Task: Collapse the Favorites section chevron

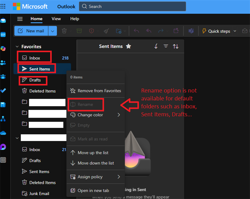Action: 17,46
